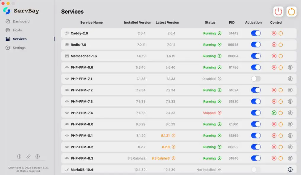Turn off the Redis-7.0 activation switch
The width and height of the screenshot is (301, 175).
(256, 44)
